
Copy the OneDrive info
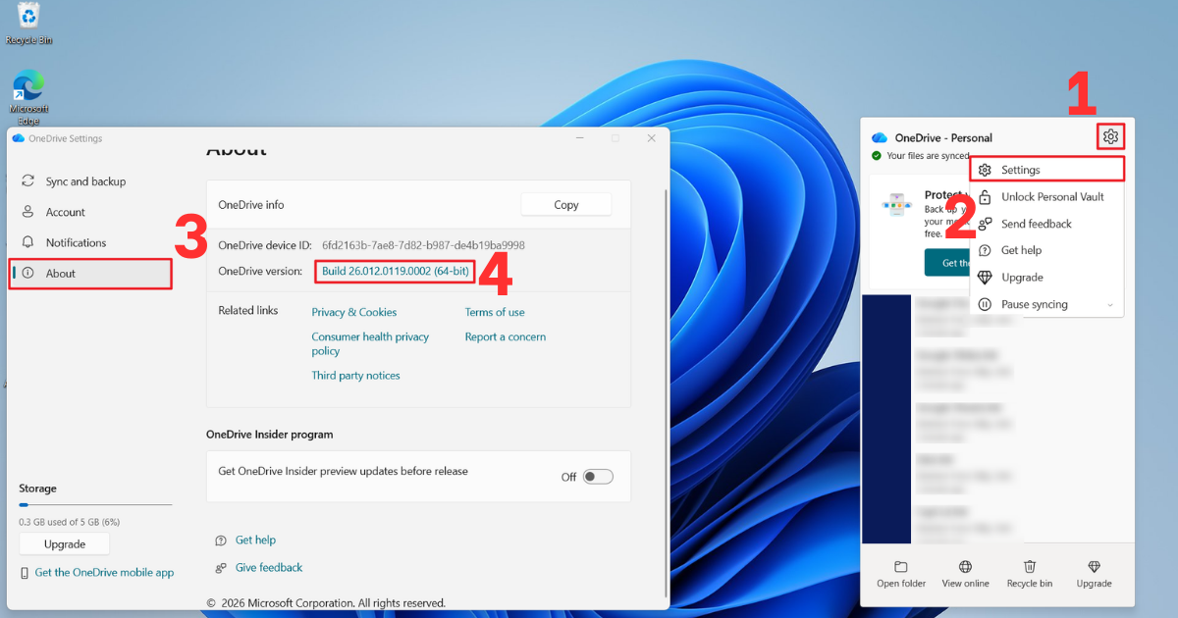coord(566,205)
